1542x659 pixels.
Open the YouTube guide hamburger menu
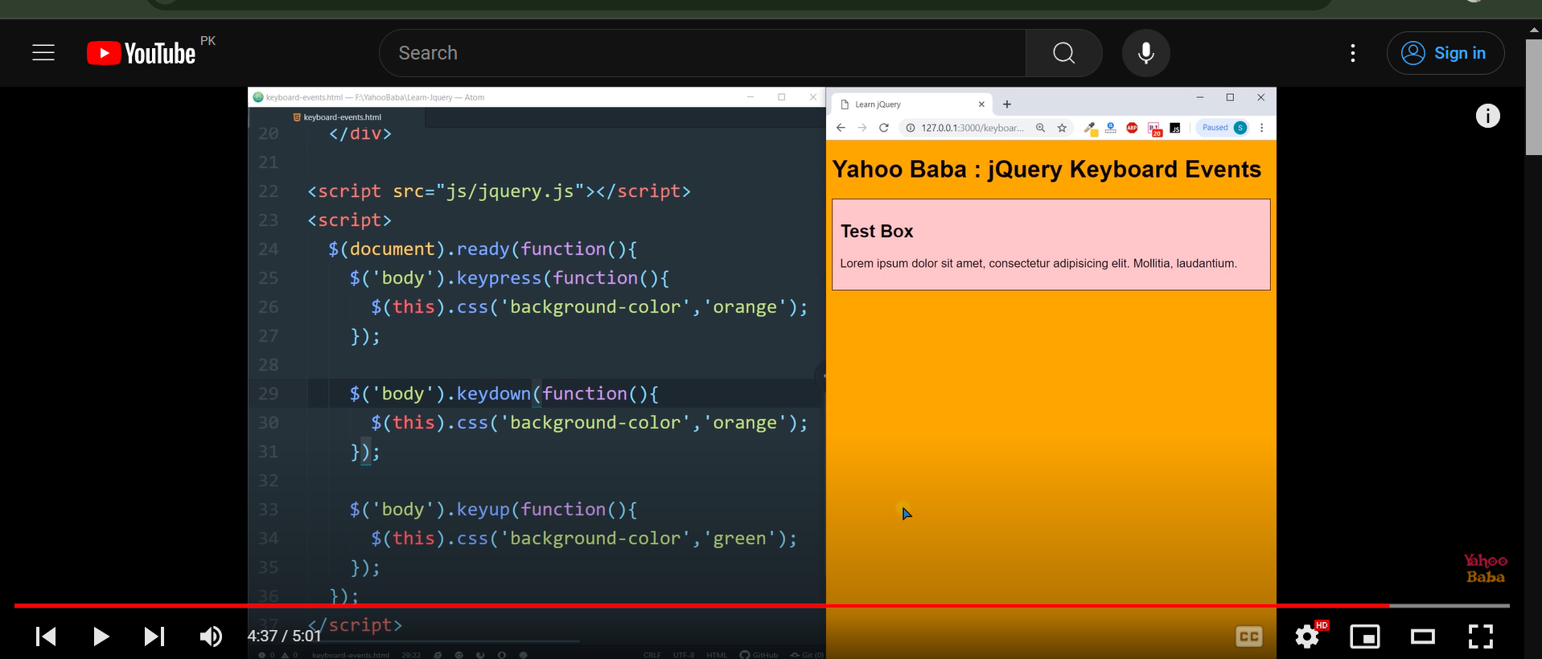click(x=43, y=53)
